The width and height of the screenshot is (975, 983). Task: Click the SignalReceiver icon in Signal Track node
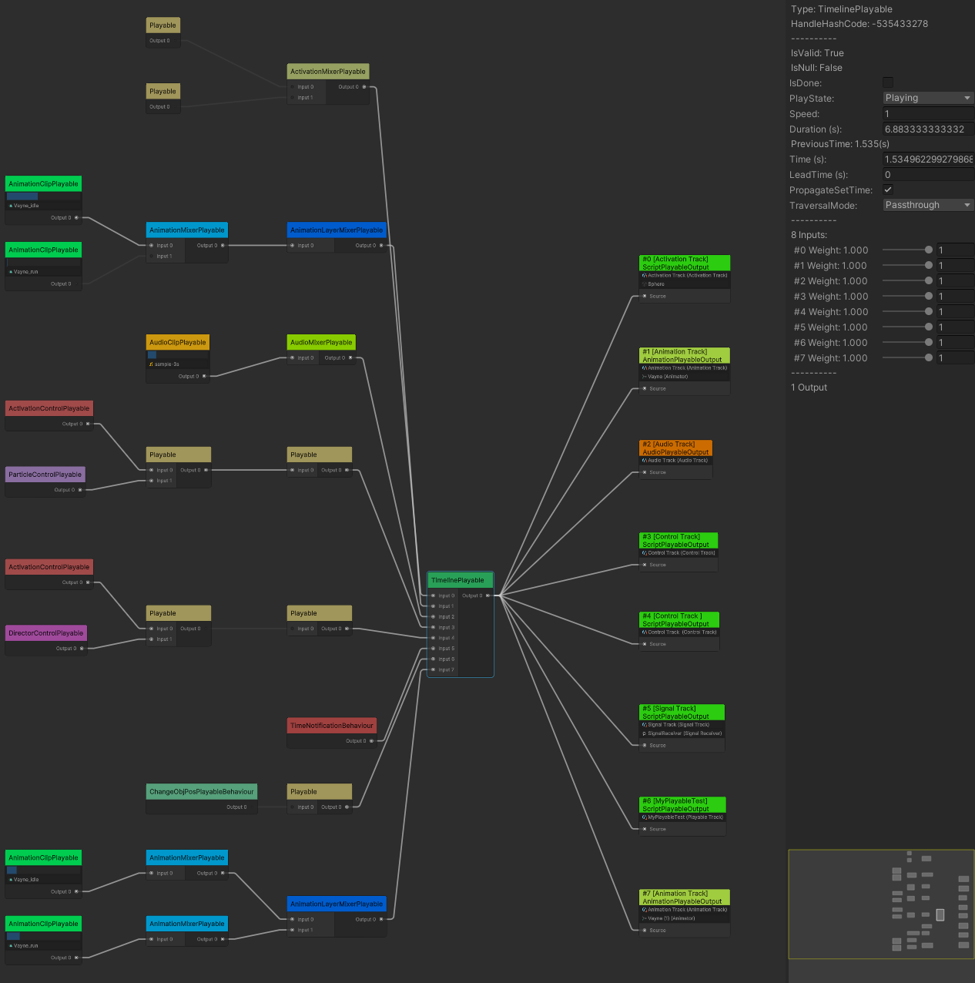point(645,733)
